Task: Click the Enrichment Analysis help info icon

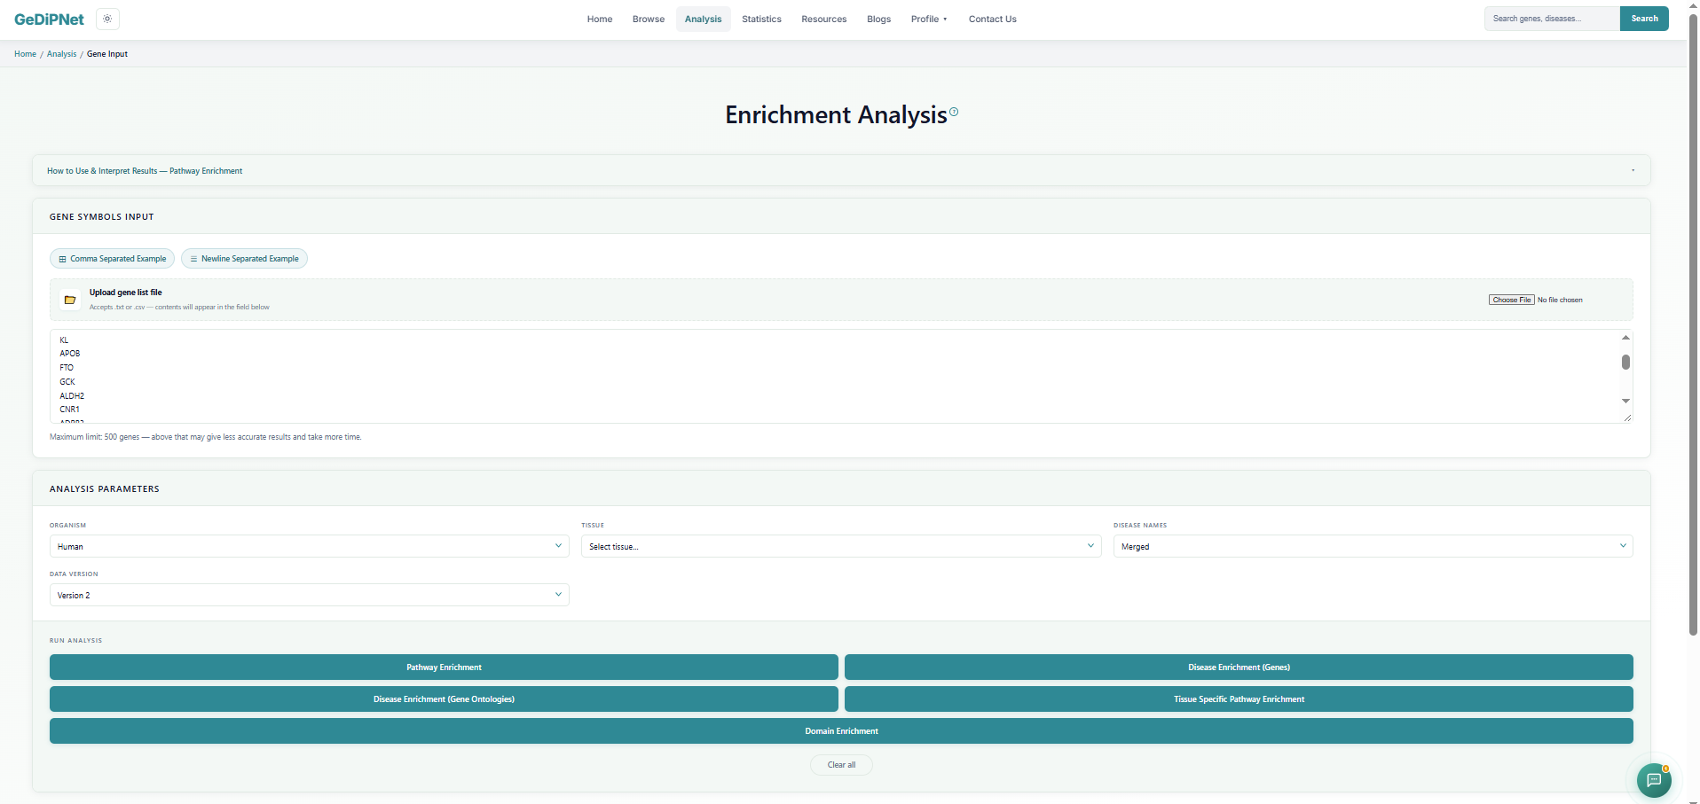Action: [954, 112]
